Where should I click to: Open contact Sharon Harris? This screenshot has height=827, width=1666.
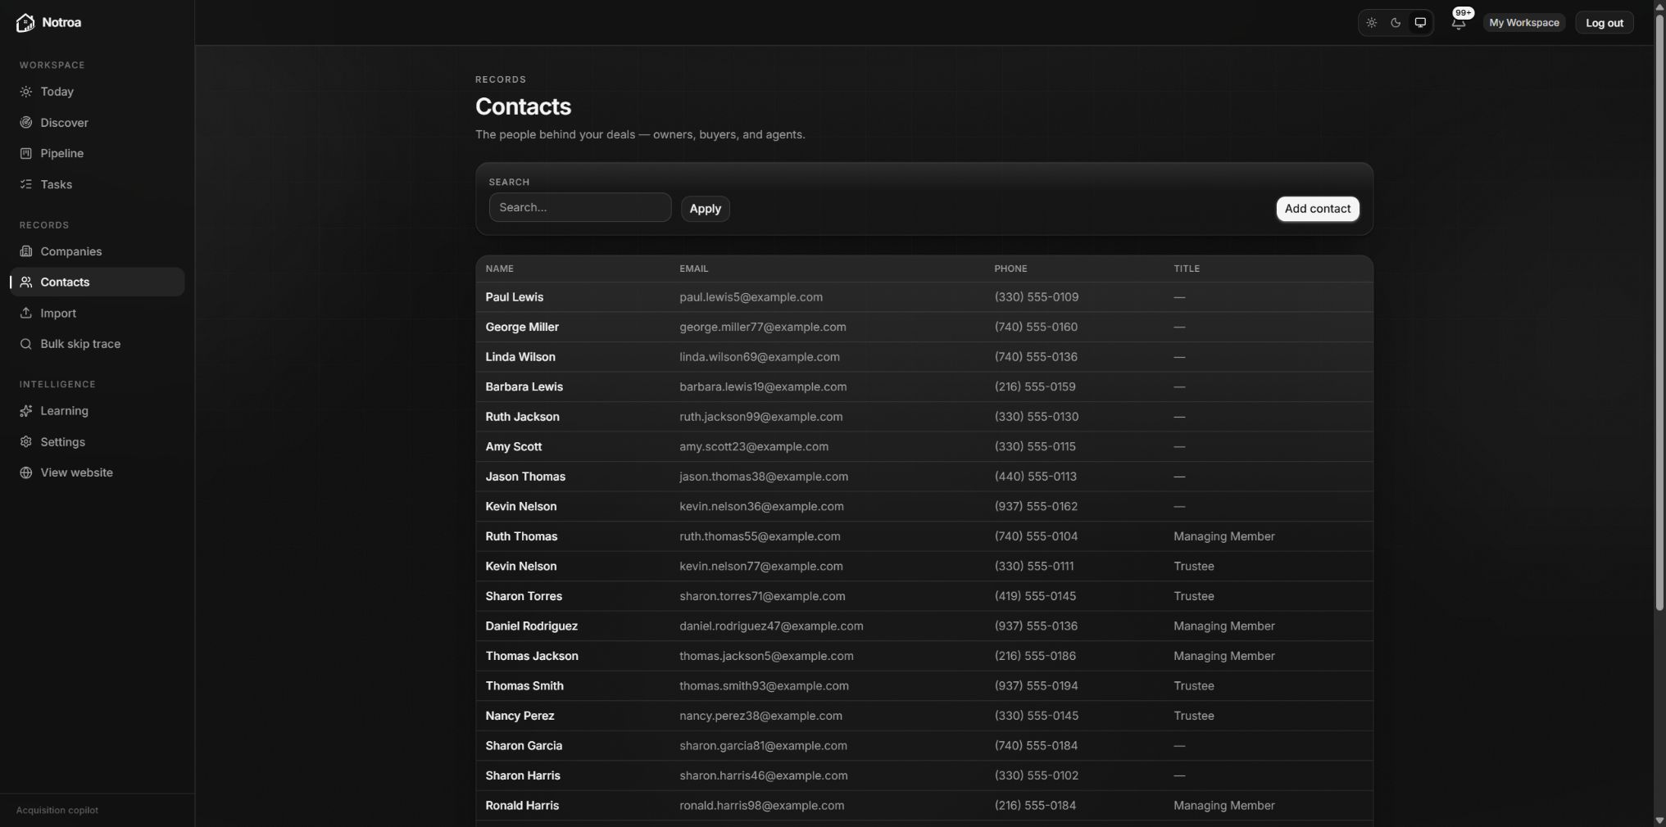pos(523,775)
